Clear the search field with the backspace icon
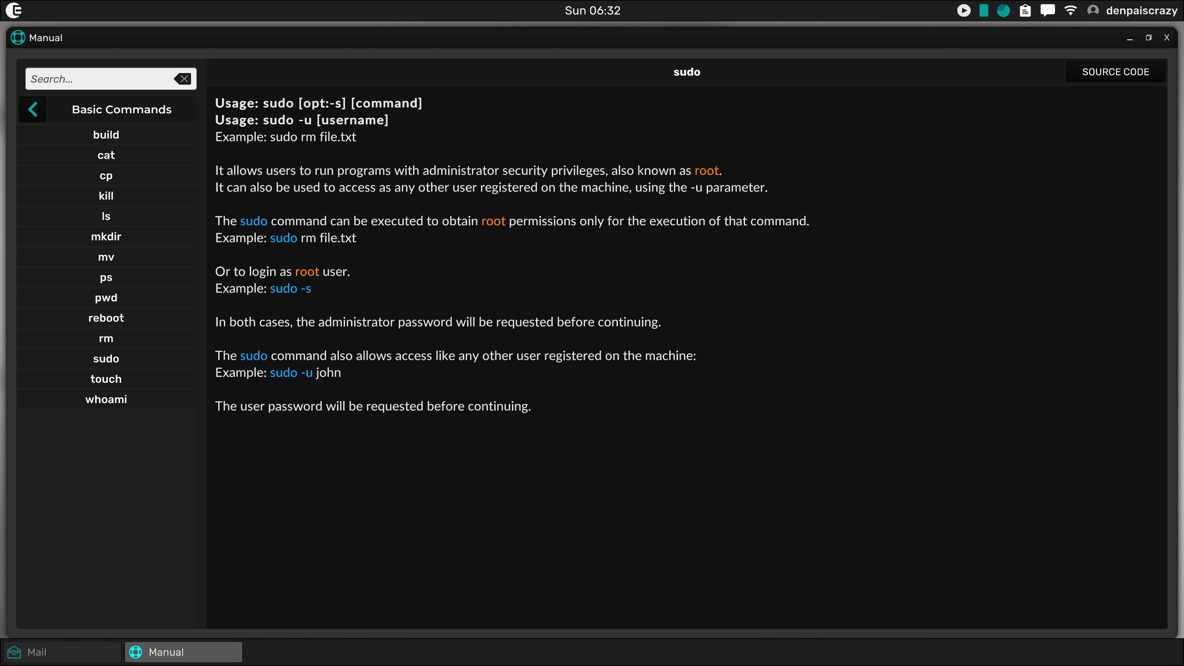Image resolution: width=1184 pixels, height=666 pixels. click(x=183, y=79)
